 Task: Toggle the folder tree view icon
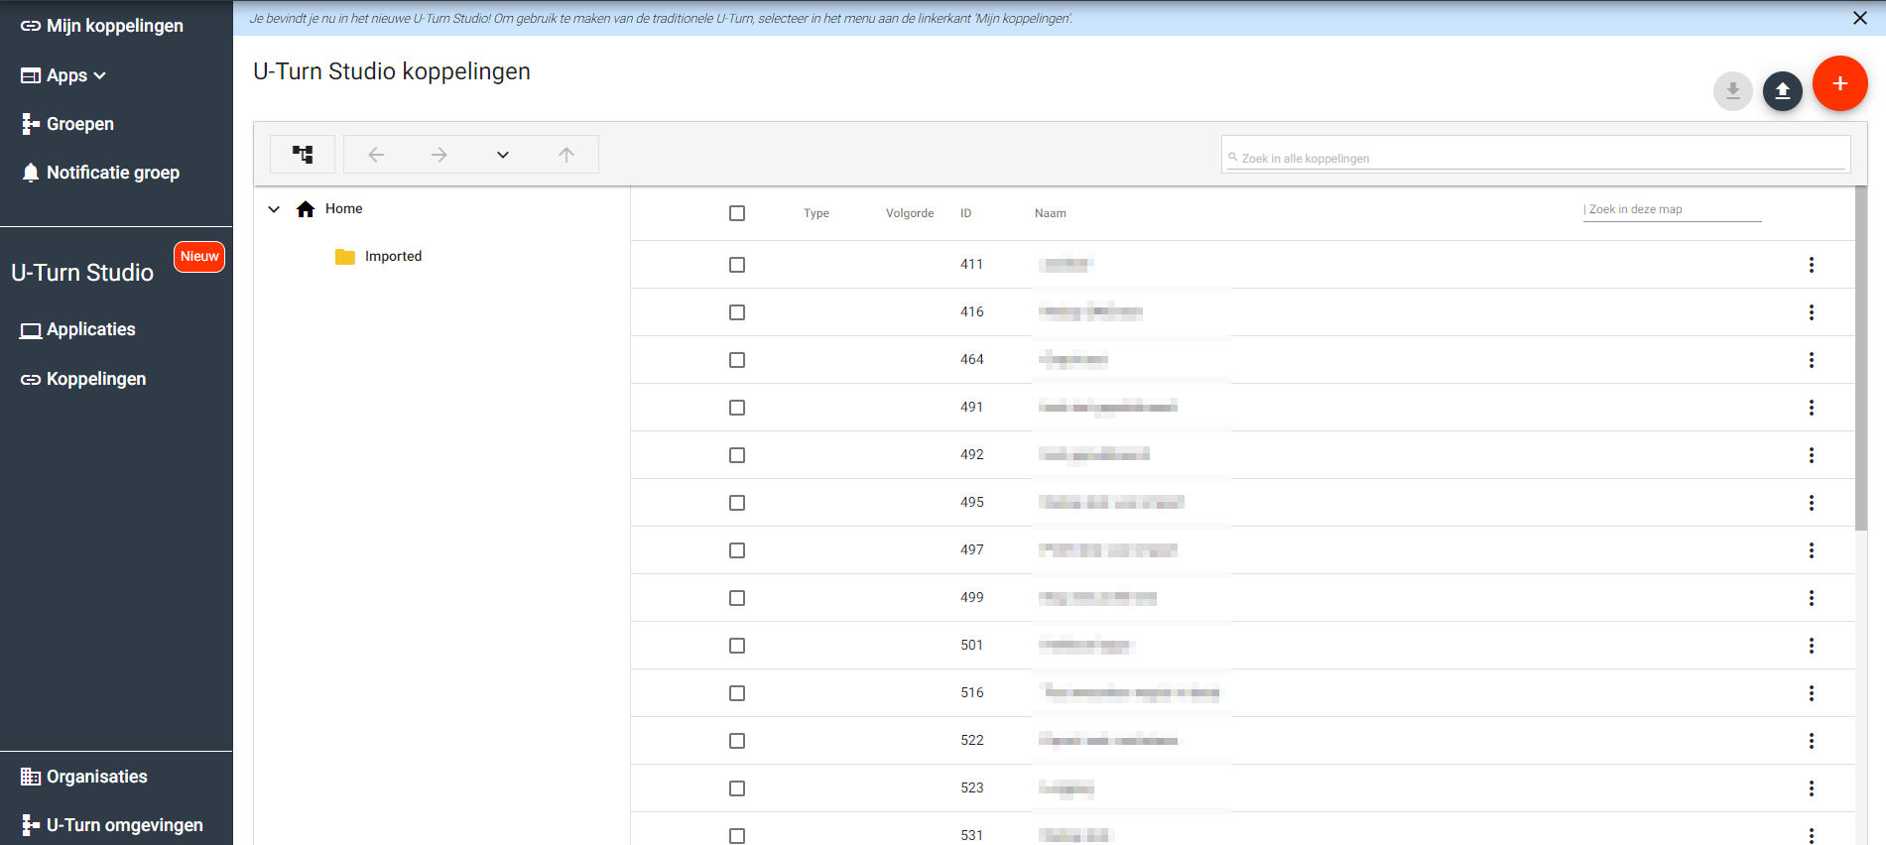click(x=303, y=155)
